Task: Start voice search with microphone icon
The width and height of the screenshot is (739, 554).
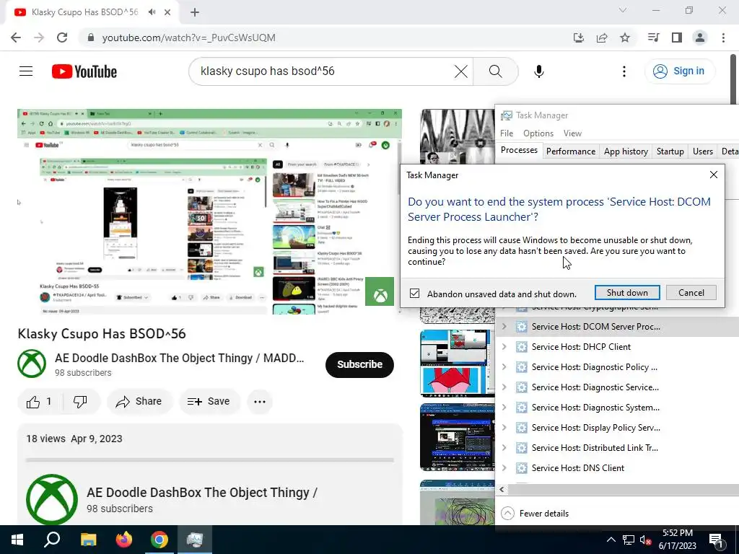Action: [538, 71]
